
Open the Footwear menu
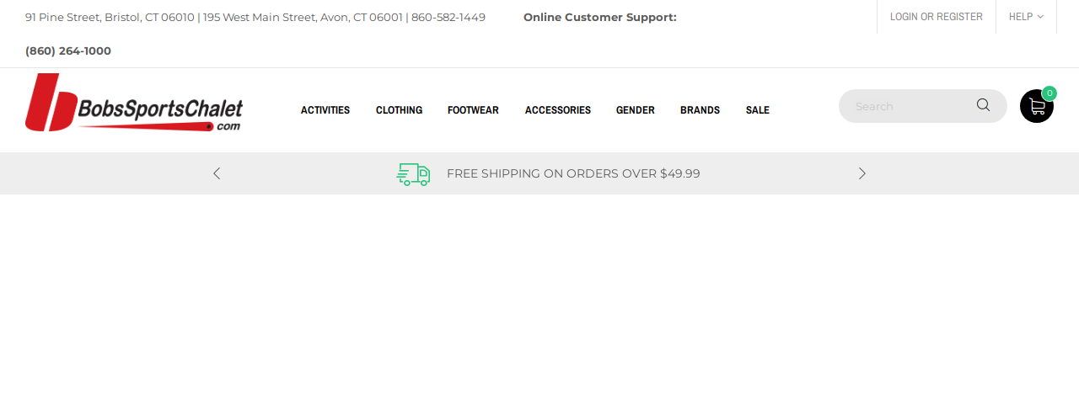(473, 110)
